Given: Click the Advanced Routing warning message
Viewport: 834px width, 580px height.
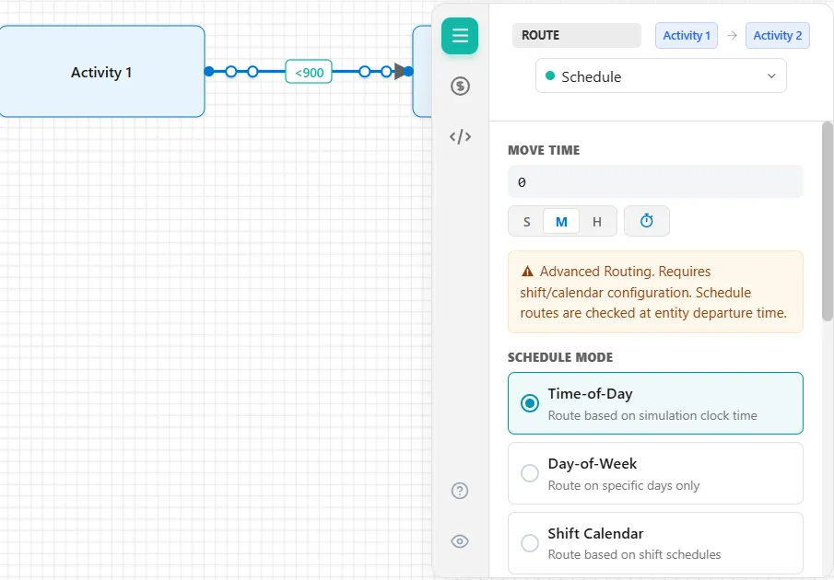Looking at the screenshot, I should pyautogui.click(x=655, y=292).
